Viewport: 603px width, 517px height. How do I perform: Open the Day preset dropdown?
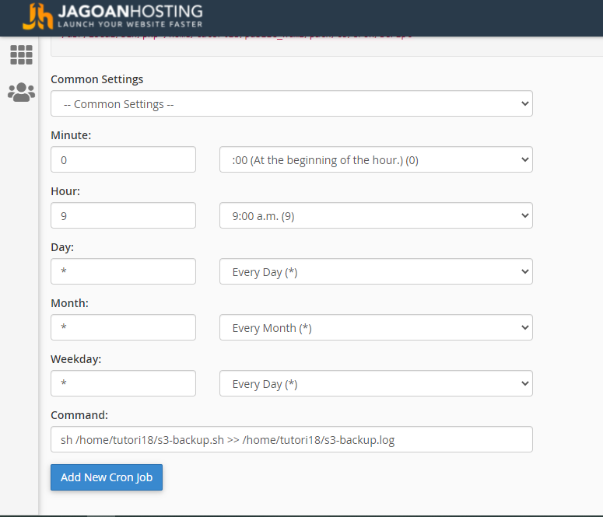click(376, 271)
